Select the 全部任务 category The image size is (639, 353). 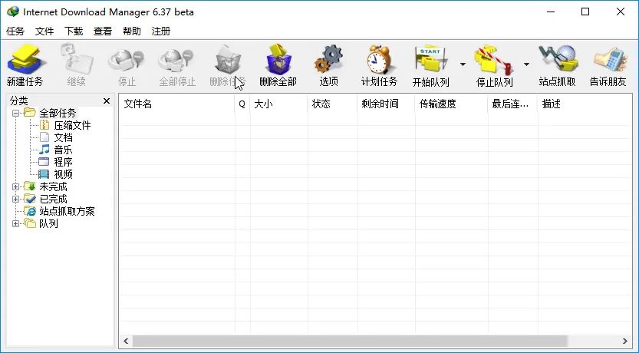(x=58, y=113)
